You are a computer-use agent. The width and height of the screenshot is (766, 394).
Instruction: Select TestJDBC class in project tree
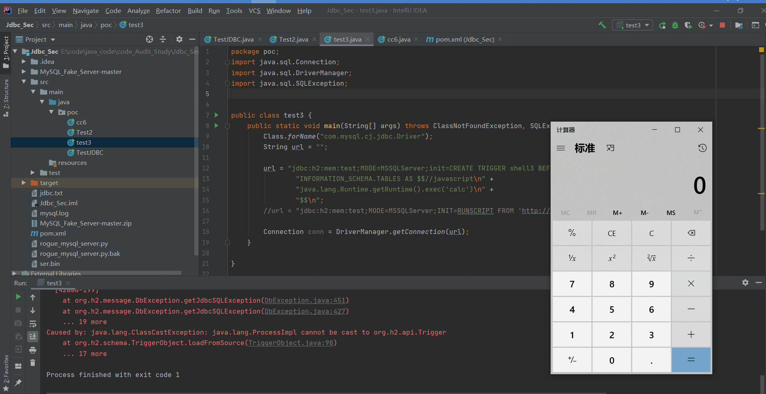pos(90,152)
